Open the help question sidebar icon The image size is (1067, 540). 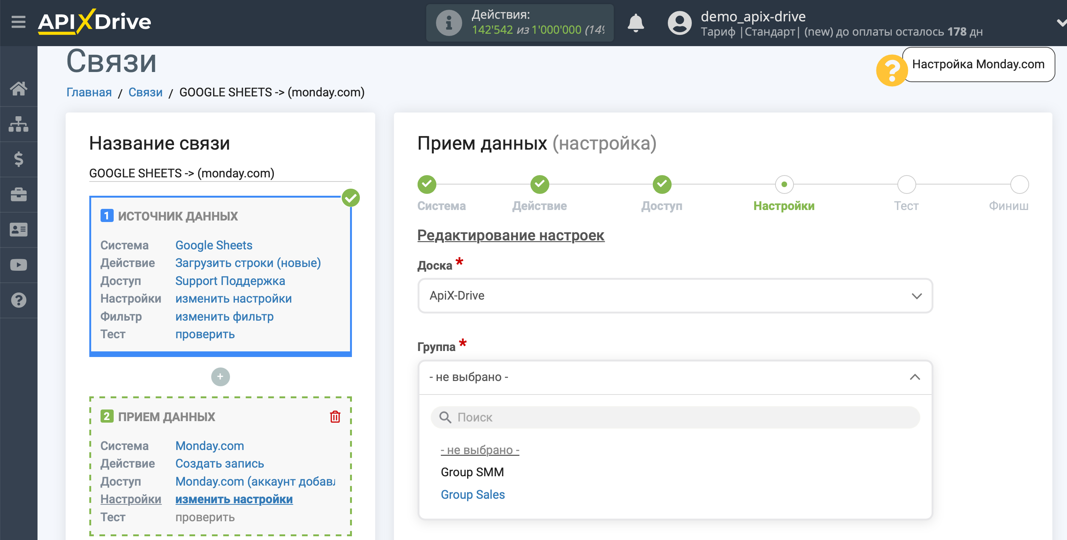(x=19, y=300)
